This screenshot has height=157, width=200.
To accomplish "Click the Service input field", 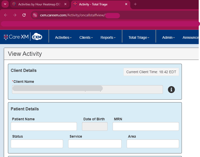I will point(95,144).
